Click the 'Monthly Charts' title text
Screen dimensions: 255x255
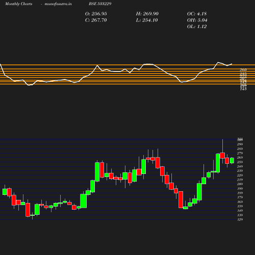[18, 4]
